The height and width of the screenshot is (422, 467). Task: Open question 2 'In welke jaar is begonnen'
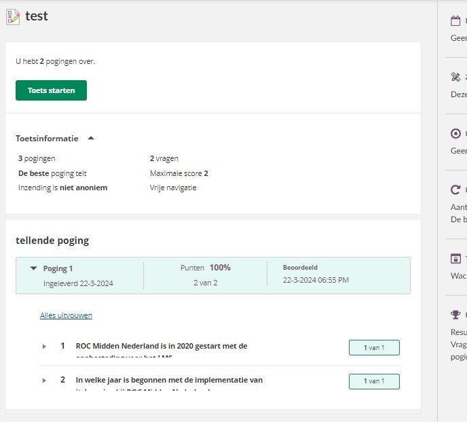169,380
